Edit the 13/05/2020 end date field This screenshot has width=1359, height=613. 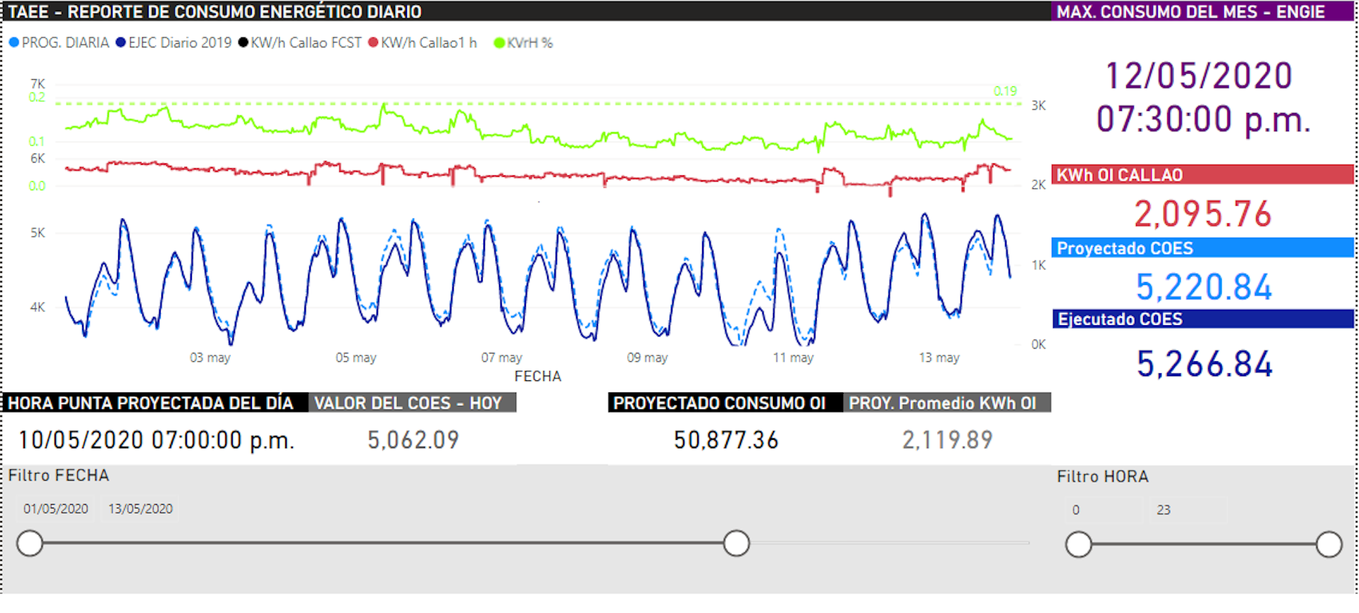click(x=141, y=509)
